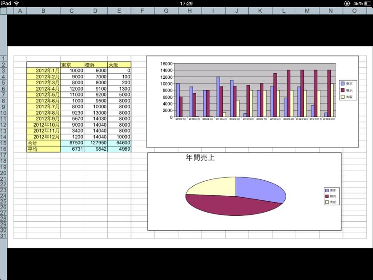This screenshot has width=373, height=280.
Task: Select the 東京 header cell
Action: (72, 65)
